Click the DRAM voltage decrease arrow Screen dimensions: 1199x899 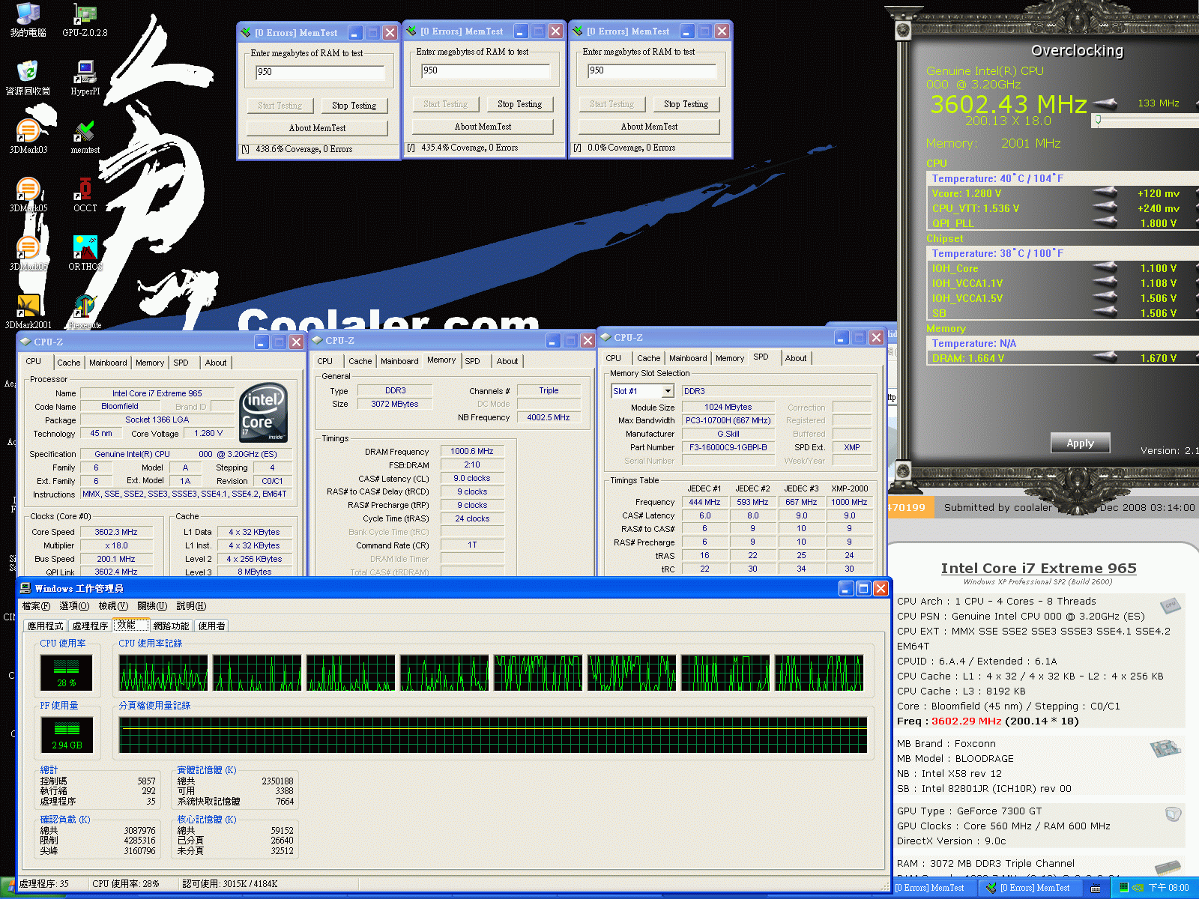(1105, 358)
